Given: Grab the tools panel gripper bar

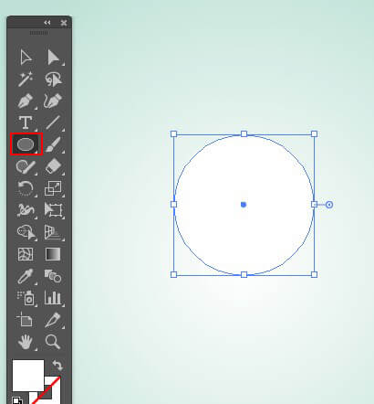Looking at the screenshot, I should click(38, 33).
